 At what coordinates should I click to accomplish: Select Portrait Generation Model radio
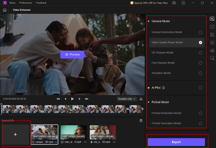200,123
